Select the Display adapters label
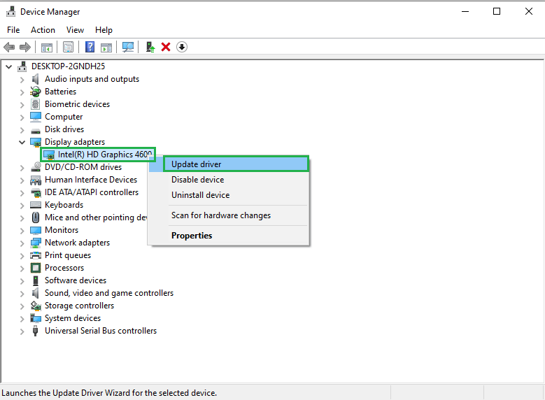 [75, 142]
